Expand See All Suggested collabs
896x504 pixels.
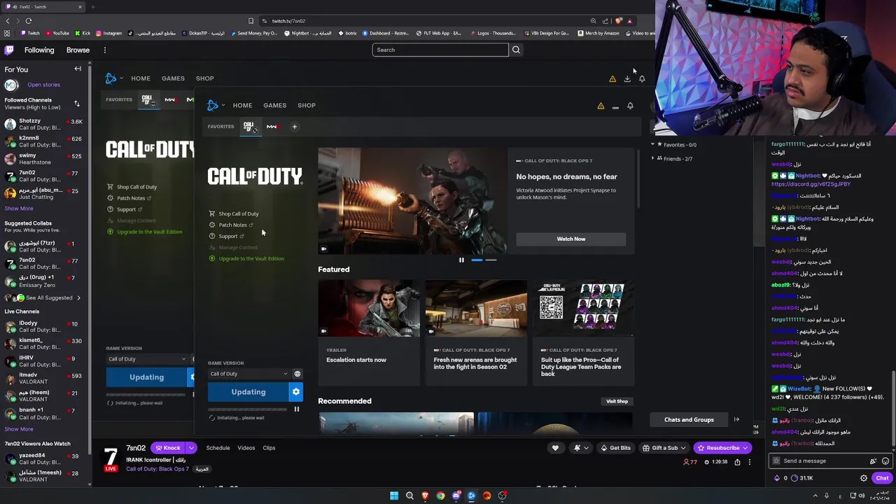pos(48,298)
